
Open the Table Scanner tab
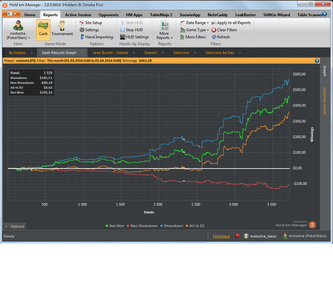(x=309, y=15)
